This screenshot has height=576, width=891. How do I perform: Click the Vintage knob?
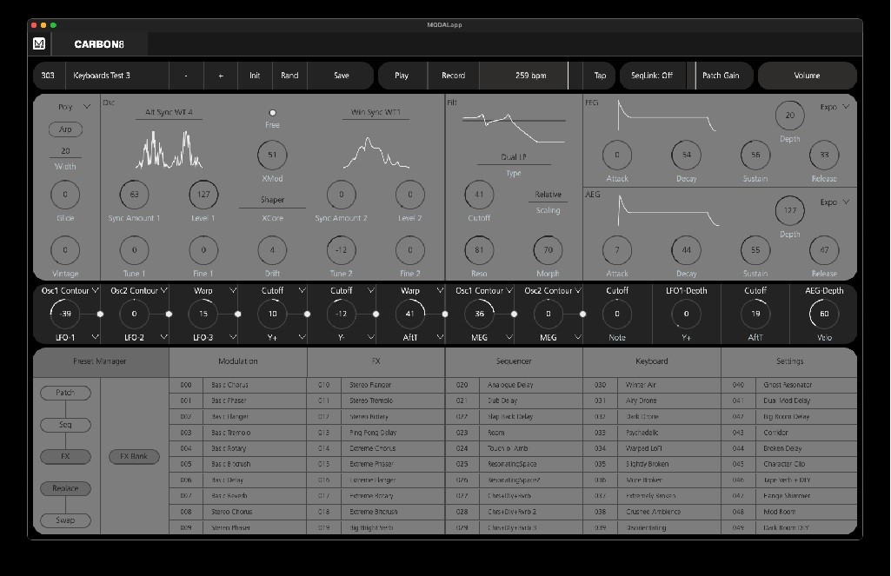[x=65, y=250]
